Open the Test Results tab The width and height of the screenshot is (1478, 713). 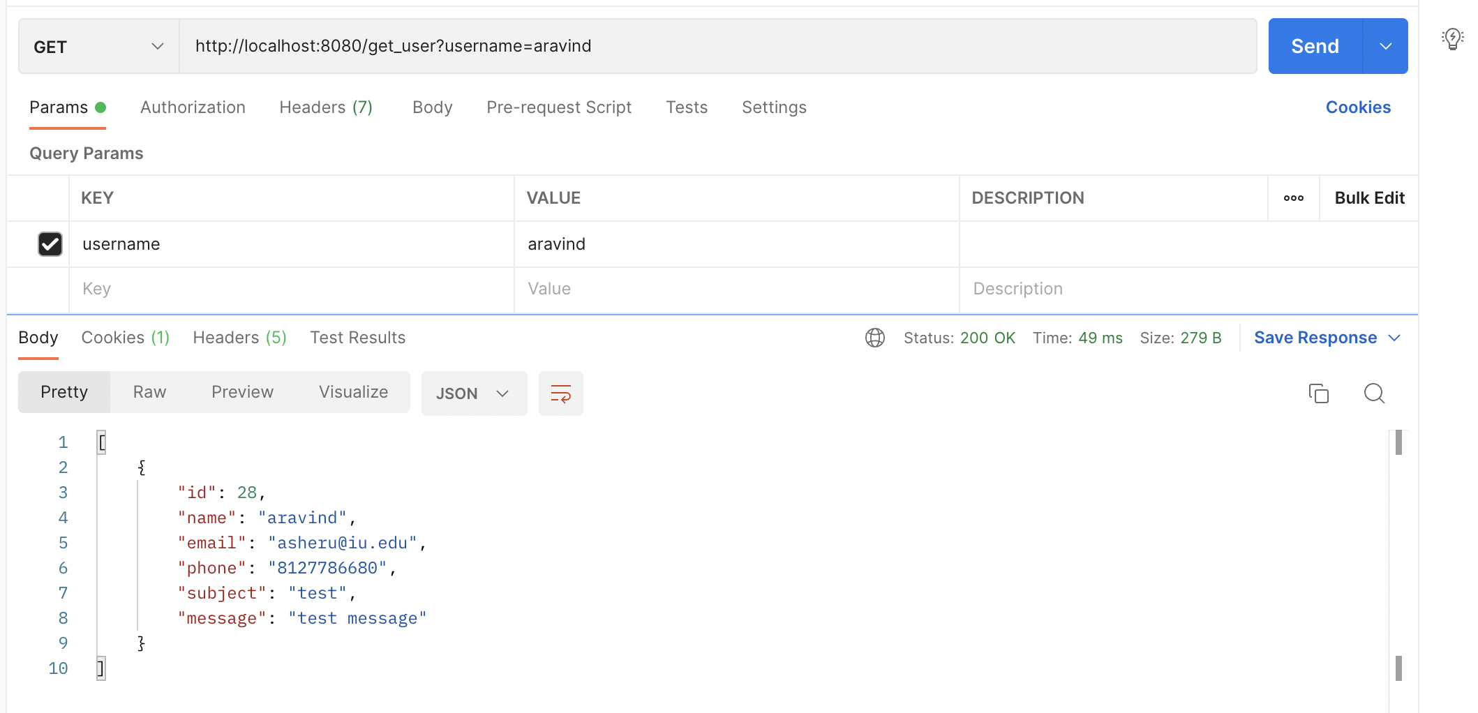tap(357, 337)
